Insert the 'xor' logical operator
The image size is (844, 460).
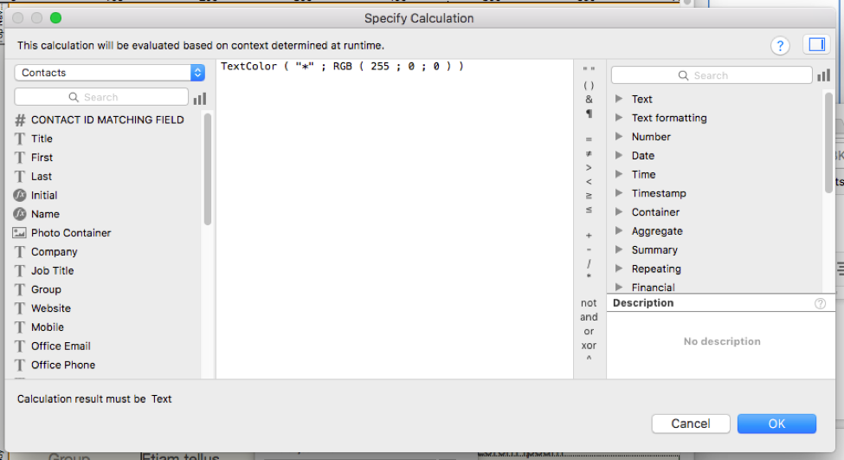(589, 346)
